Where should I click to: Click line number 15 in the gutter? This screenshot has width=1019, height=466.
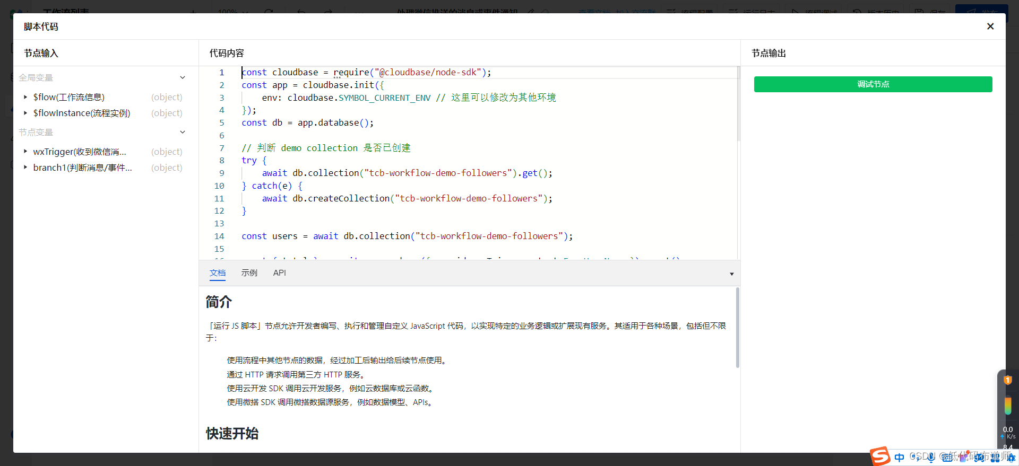coord(219,249)
